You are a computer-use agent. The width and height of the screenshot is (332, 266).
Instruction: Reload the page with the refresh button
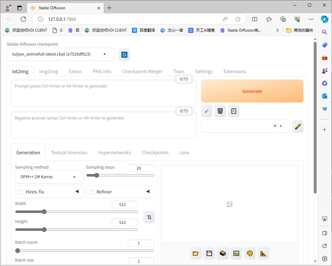[23, 19]
